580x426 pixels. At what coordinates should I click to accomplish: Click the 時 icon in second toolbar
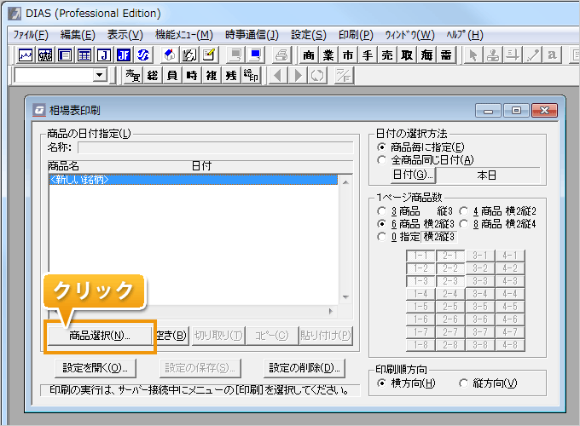pos(191,75)
